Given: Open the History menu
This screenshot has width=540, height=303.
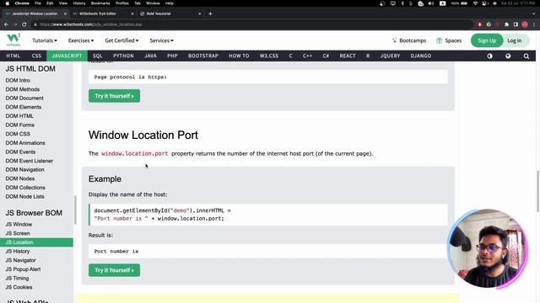Looking at the screenshot, I should coord(79,3).
